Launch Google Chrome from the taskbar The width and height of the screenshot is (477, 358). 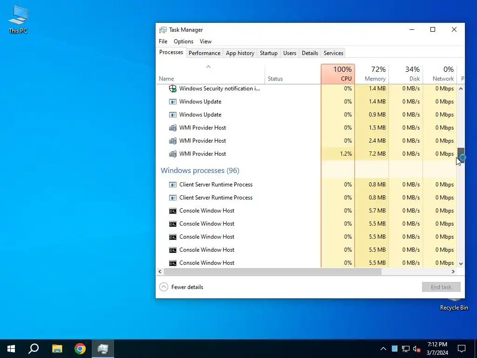coord(80,349)
